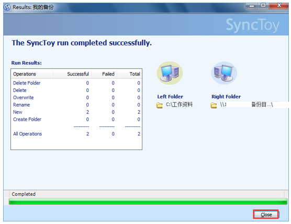The height and width of the screenshot is (224, 291).
Task: Minimize the Results window
Action: 252,6
